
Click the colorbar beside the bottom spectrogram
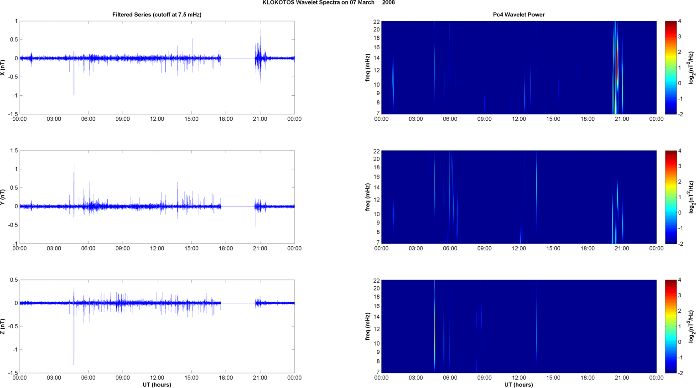(670, 326)
